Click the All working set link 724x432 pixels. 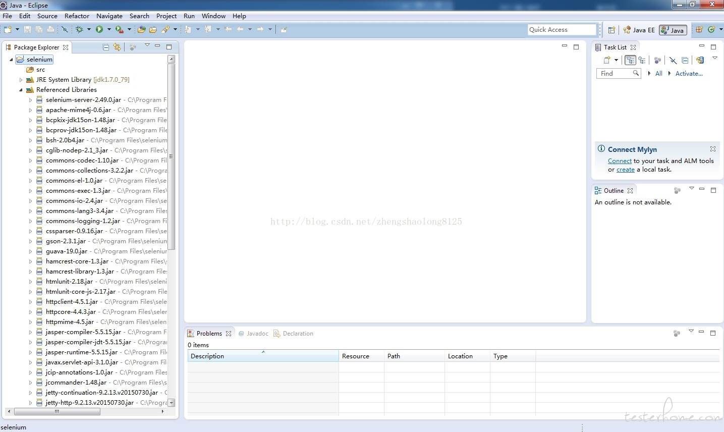659,74
